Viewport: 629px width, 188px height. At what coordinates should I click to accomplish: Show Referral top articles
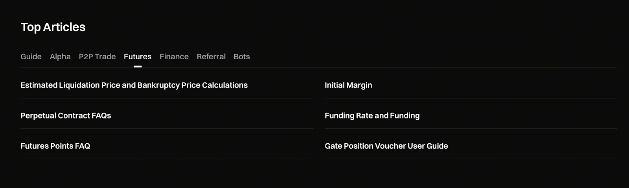211,57
